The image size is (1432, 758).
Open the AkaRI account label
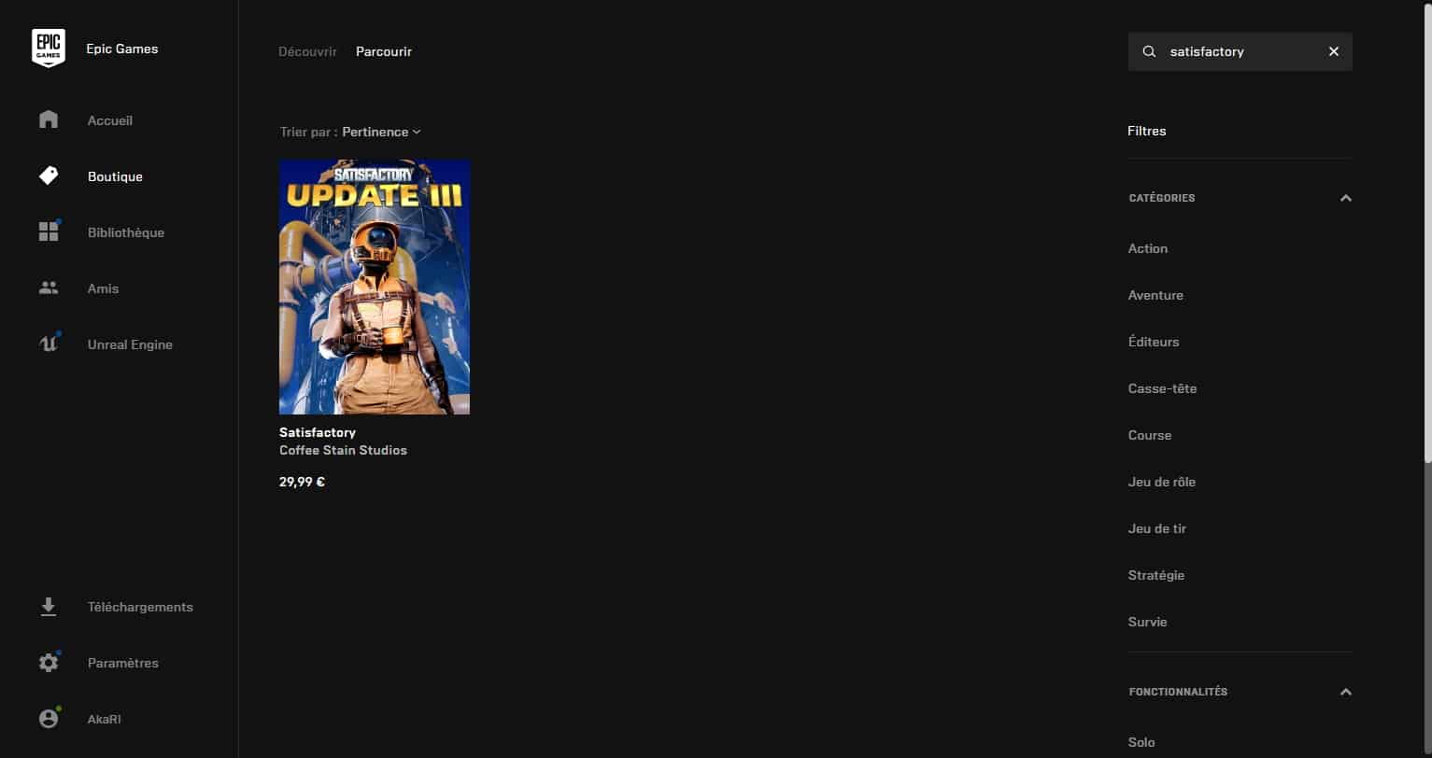coord(104,719)
